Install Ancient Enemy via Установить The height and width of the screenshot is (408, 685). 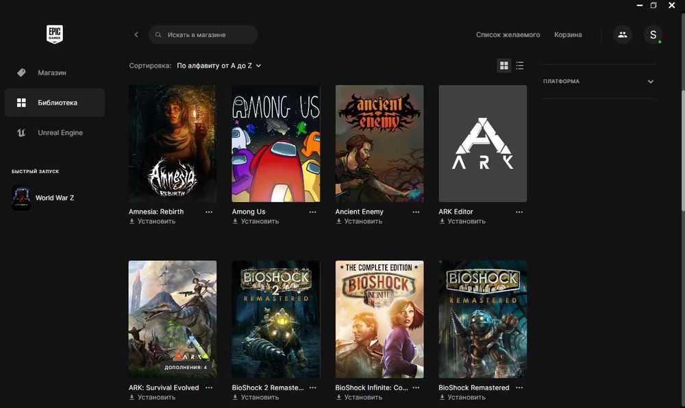coord(359,221)
